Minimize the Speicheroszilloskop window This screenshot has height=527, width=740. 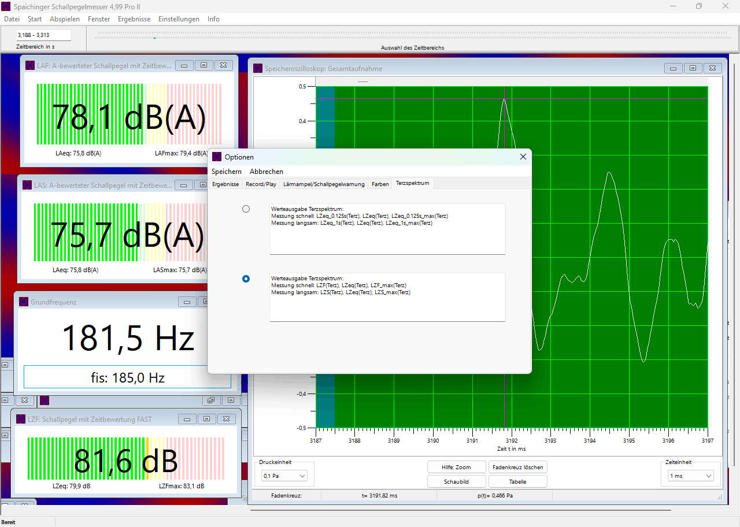pyautogui.click(x=674, y=68)
